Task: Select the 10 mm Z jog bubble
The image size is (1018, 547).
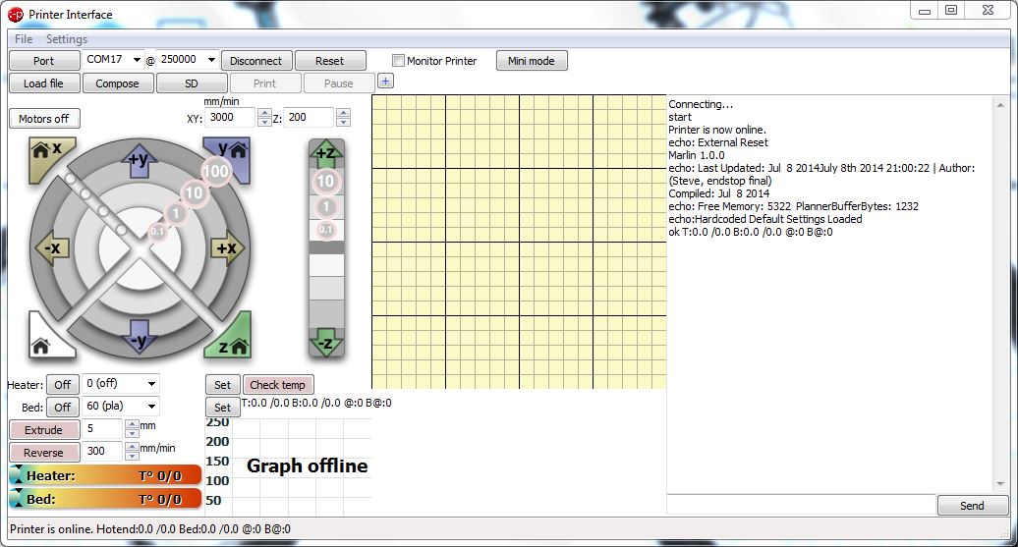Action: coord(326,182)
